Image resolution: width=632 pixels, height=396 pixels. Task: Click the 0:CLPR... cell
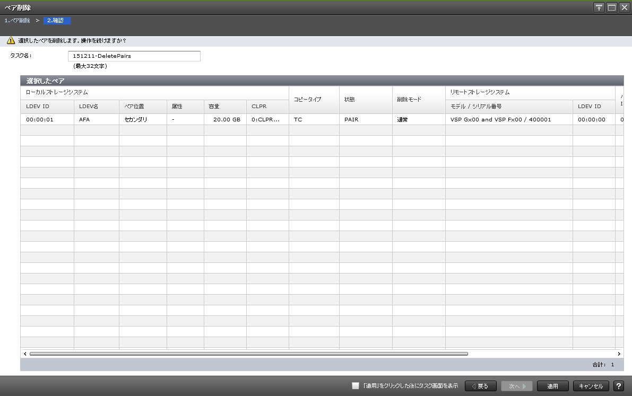pos(267,119)
